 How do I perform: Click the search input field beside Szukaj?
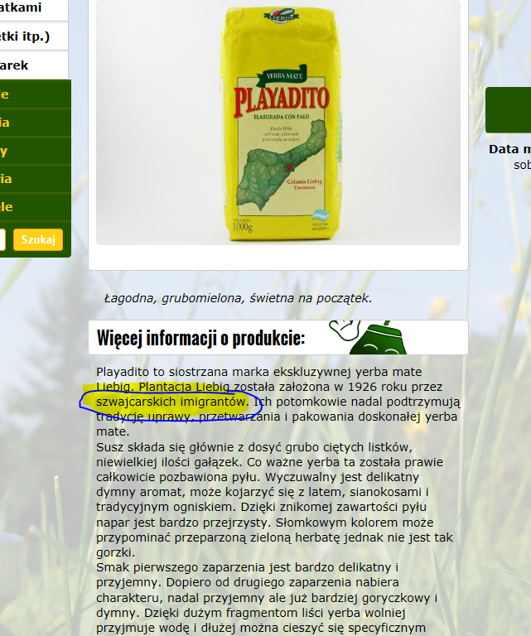click(x=2, y=239)
